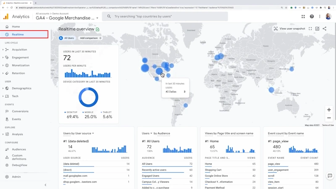Click the Conversions flag icon

(7, 111)
